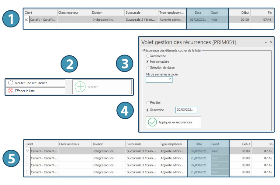Click the circular arrow recurrence icon

click(x=11, y=83)
